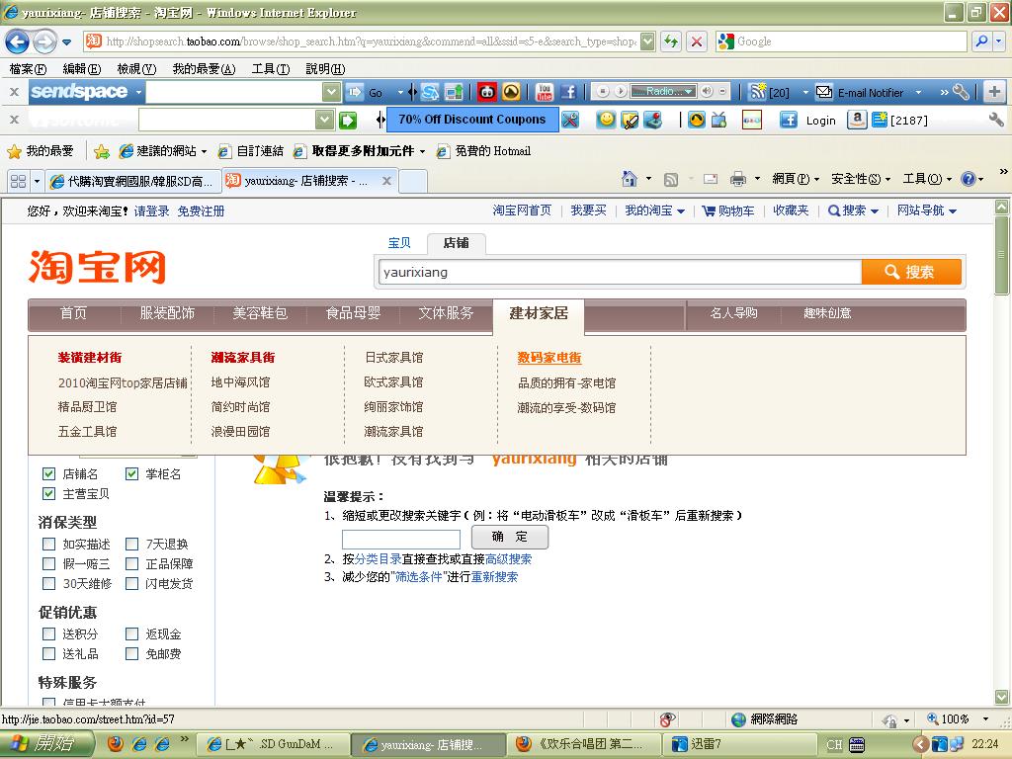1012x759 pixels.
Task: Click the TV icon in second toolbar
Action: point(718,120)
